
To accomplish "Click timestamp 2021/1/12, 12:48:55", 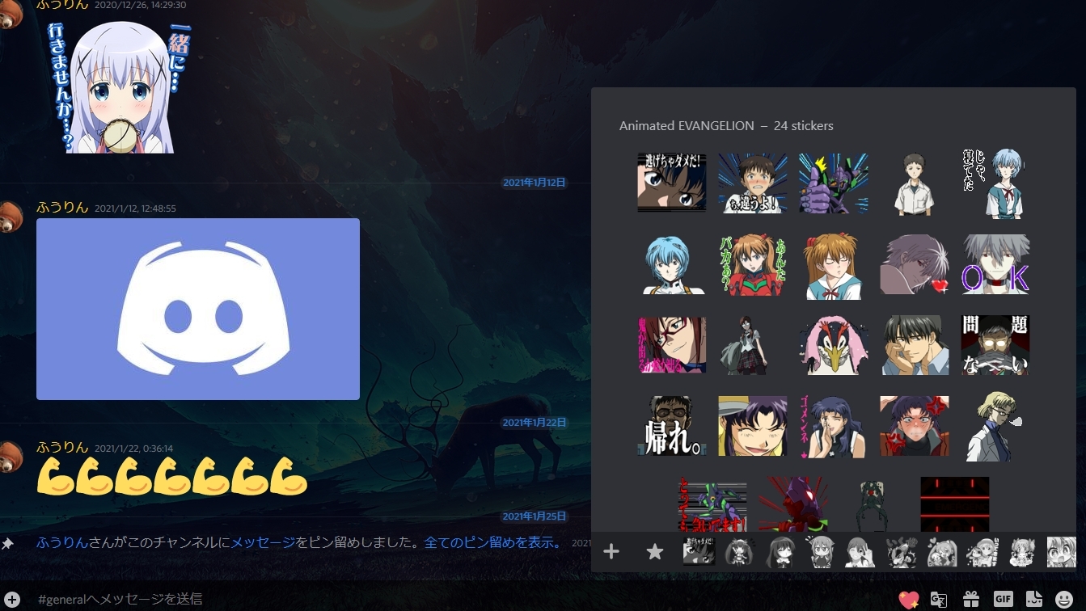I will [x=135, y=209].
